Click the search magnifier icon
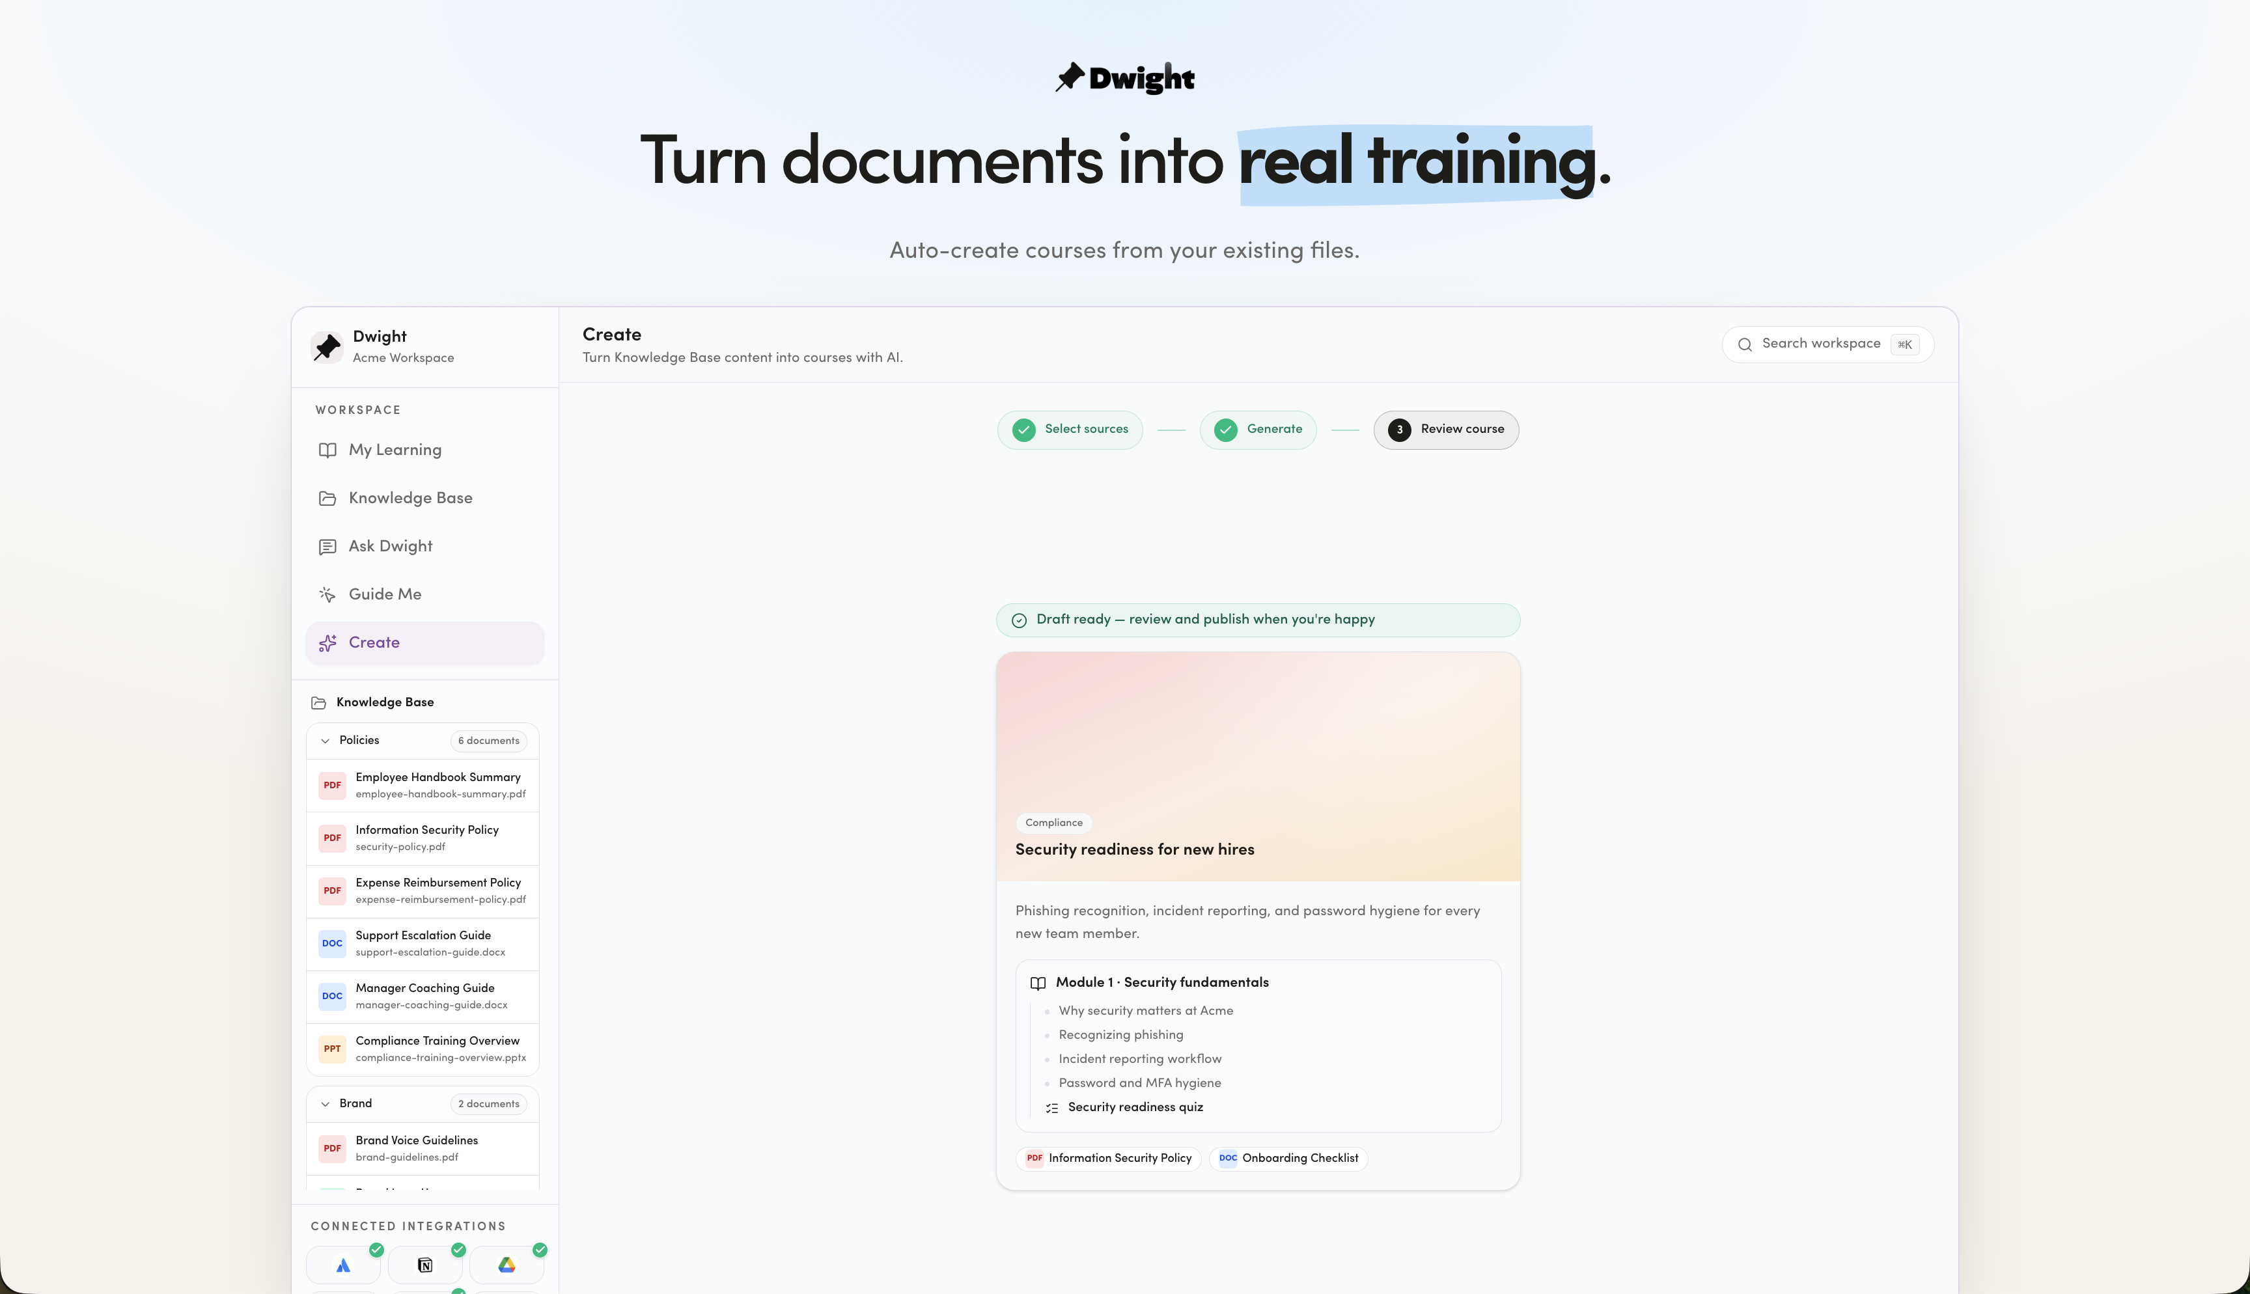 click(x=1745, y=345)
